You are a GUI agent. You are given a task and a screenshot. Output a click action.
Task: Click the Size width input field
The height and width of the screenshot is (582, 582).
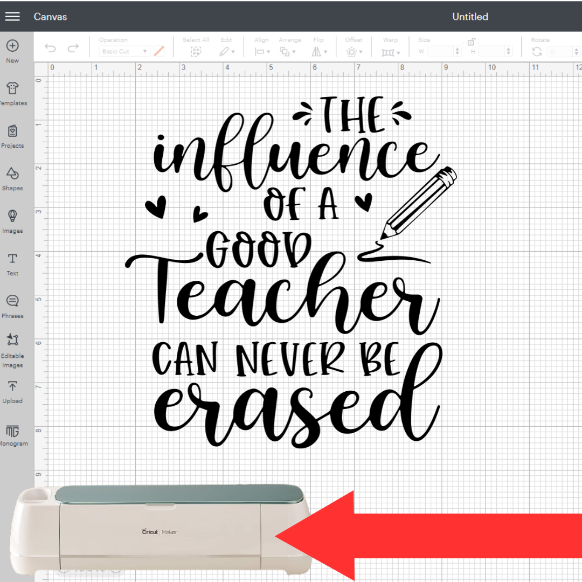pos(440,51)
